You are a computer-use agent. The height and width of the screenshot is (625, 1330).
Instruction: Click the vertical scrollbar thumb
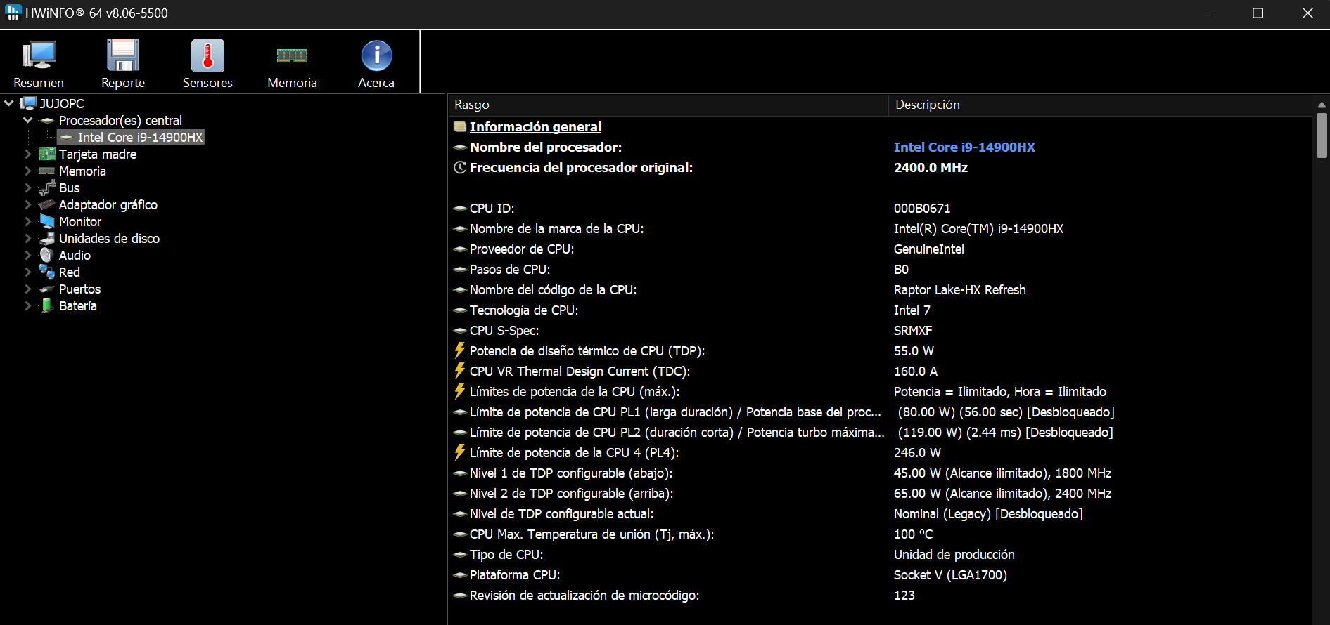coord(1322,136)
